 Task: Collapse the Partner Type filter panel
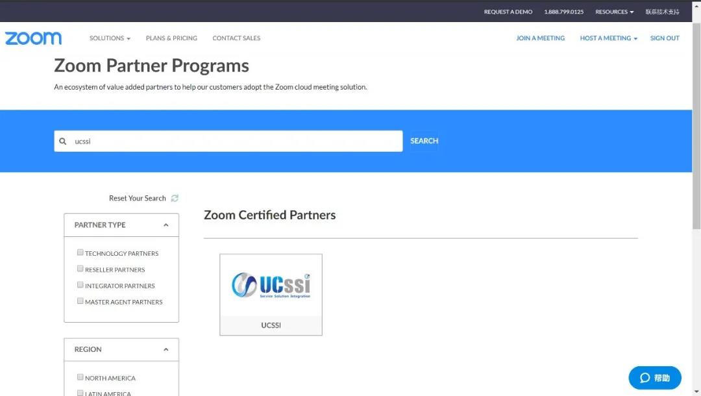click(x=166, y=225)
